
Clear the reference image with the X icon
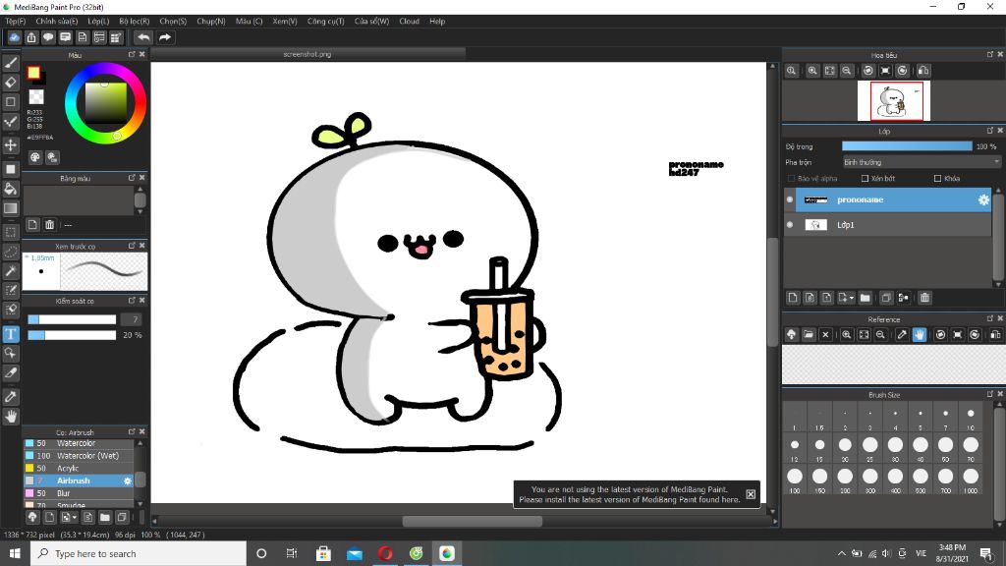[x=825, y=334]
